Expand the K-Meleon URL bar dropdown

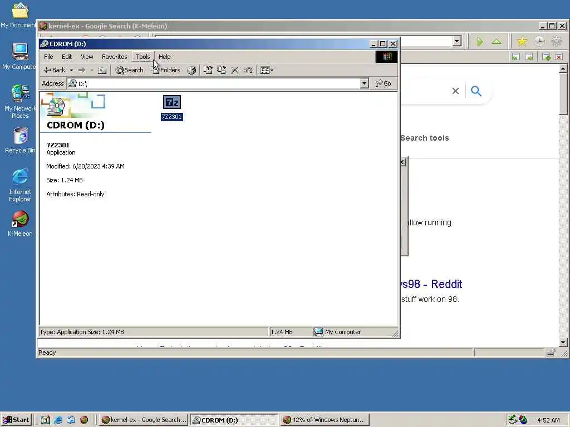tap(457, 41)
